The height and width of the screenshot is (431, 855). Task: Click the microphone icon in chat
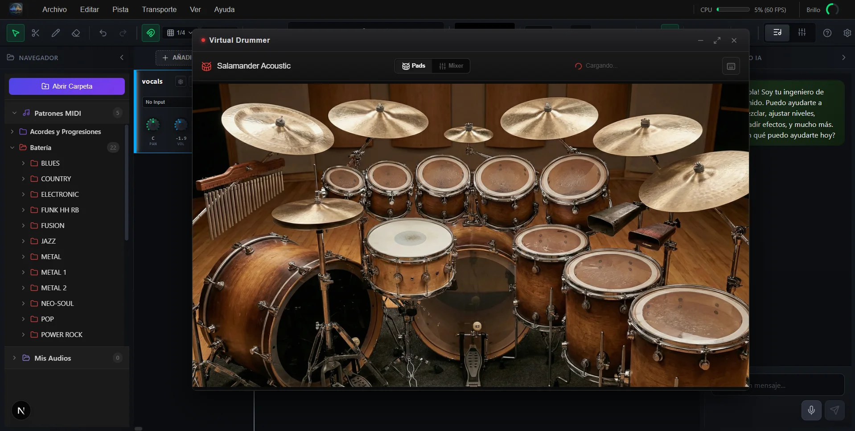click(811, 410)
